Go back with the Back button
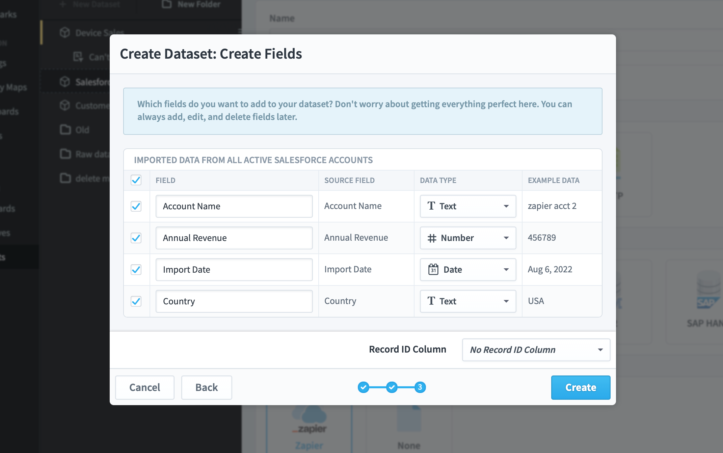723x453 pixels. tap(207, 388)
